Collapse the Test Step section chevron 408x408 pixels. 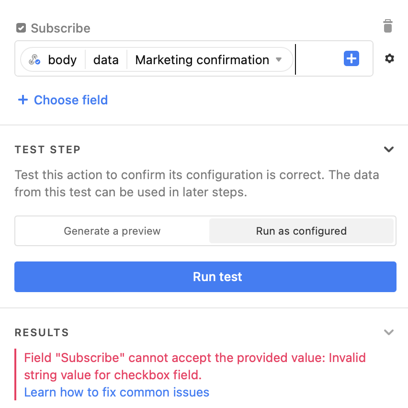389,149
